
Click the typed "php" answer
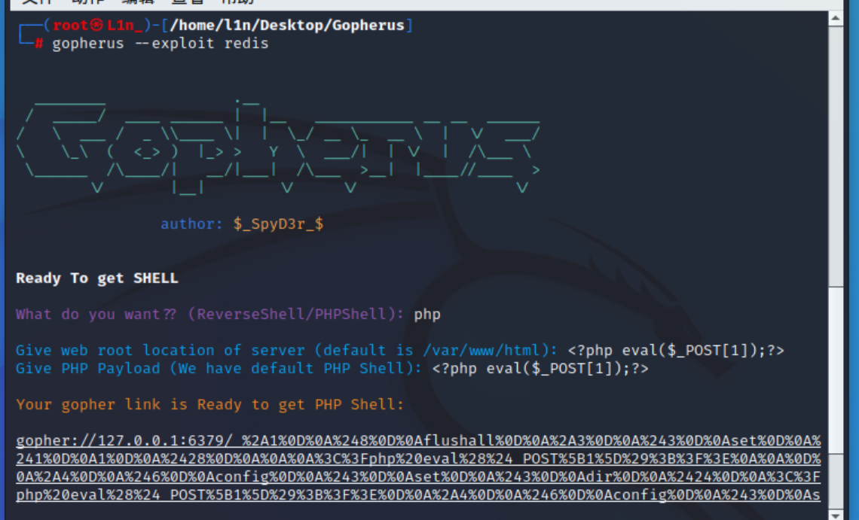tap(427, 315)
